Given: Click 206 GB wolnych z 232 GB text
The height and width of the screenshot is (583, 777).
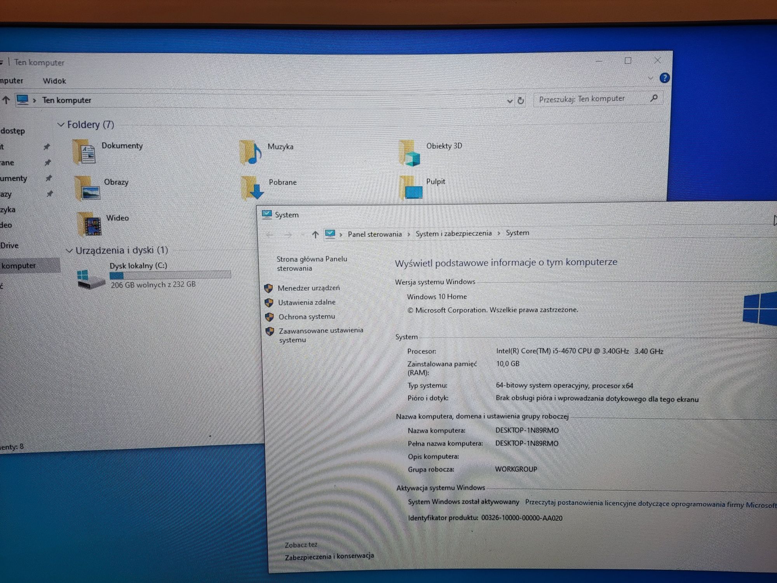Looking at the screenshot, I should (x=153, y=285).
